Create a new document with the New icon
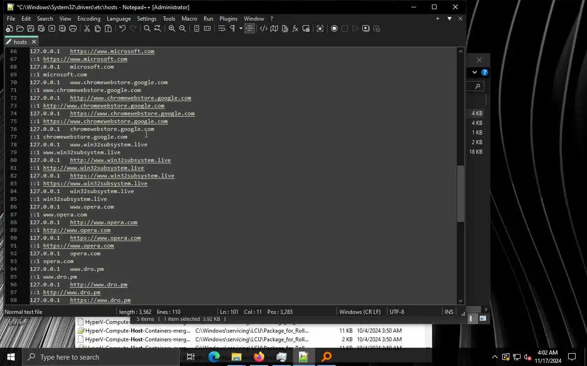 9,28
